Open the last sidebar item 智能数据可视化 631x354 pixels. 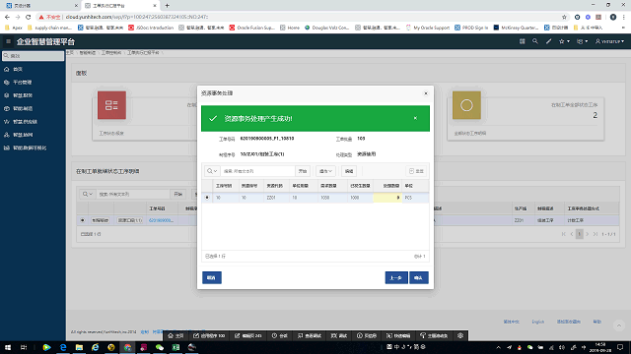(x=30, y=147)
